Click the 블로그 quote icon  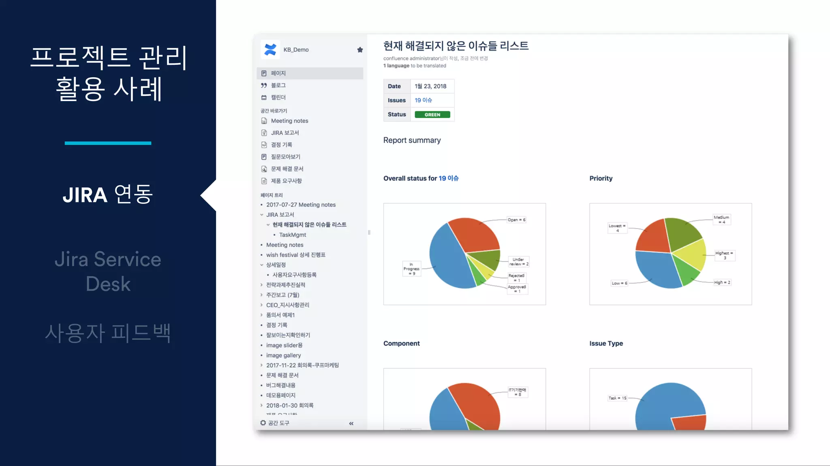pyautogui.click(x=264, y=85)
